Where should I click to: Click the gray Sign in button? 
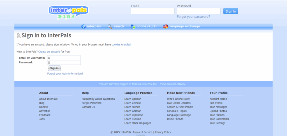[x=54, y=68]
